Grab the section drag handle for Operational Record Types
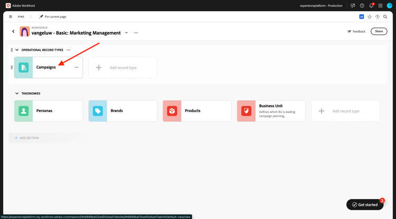Viewport: 396px width, 219px height. click(12, 50)
